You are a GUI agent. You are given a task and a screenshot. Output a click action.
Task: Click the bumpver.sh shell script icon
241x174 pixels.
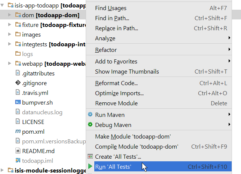[18, 102]
